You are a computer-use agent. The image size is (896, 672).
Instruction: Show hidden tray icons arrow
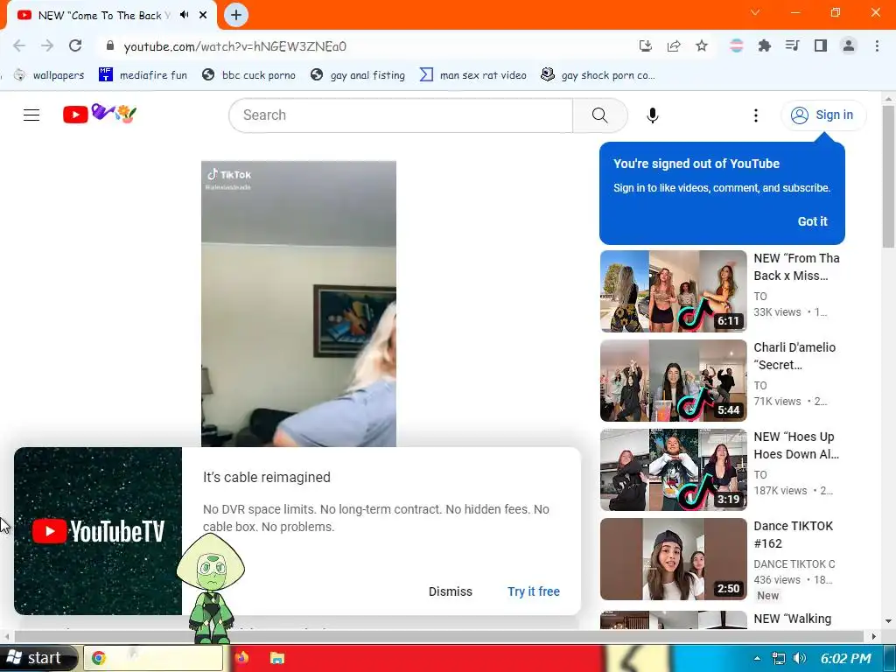click(x=757, y=658)
